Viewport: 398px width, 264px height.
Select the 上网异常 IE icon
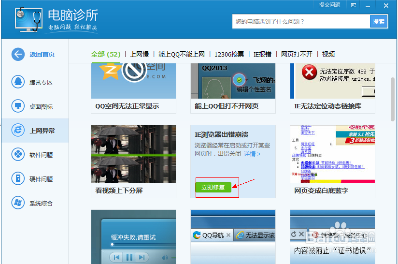18,131
